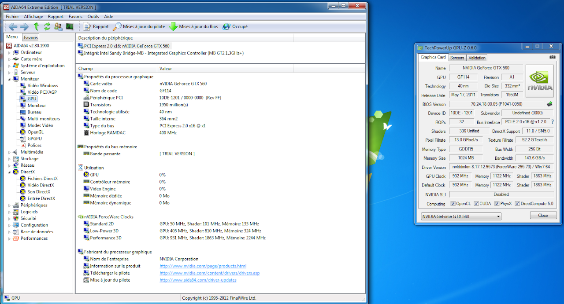The image size is (564, 304).
Task: Open the Favoris menu in the menu bar
Action: point(75,17)
